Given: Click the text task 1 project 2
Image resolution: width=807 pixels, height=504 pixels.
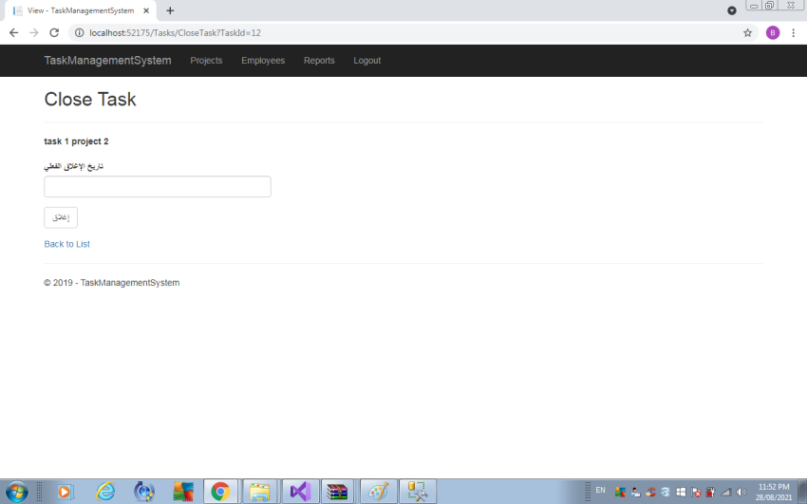Looking at the screenshot, I should [76, 141].
